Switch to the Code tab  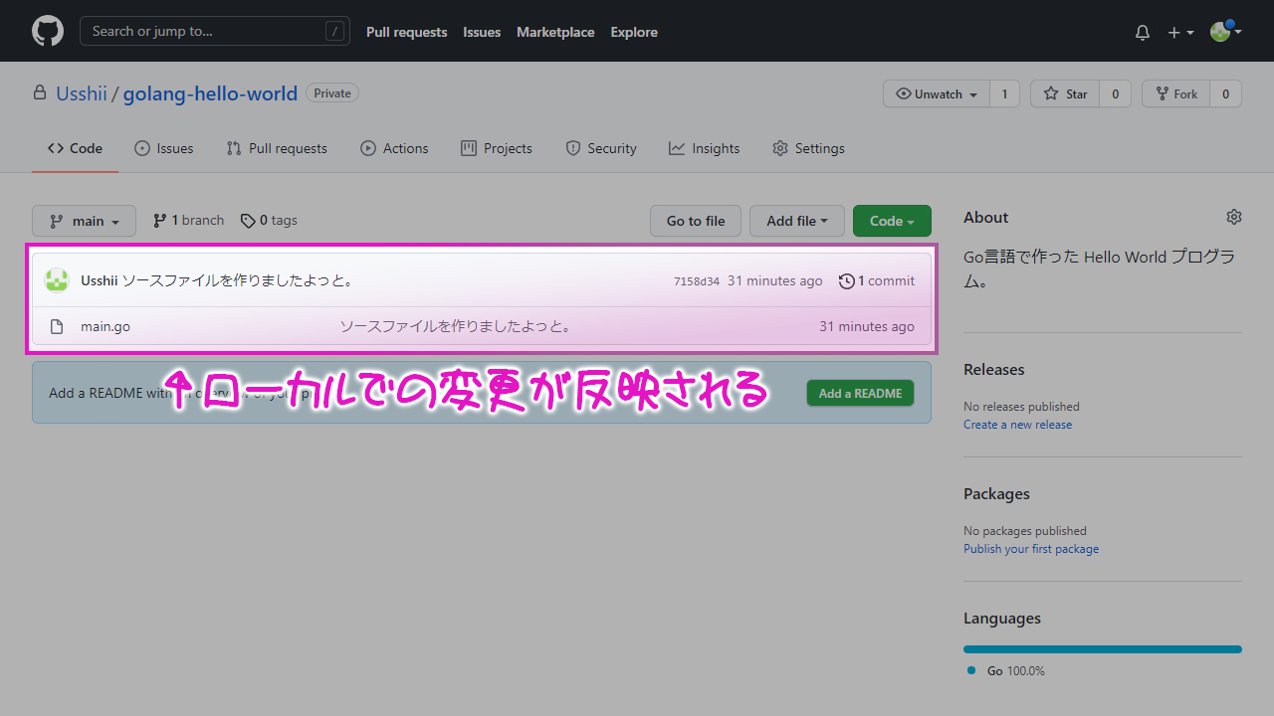pos(75,148)
